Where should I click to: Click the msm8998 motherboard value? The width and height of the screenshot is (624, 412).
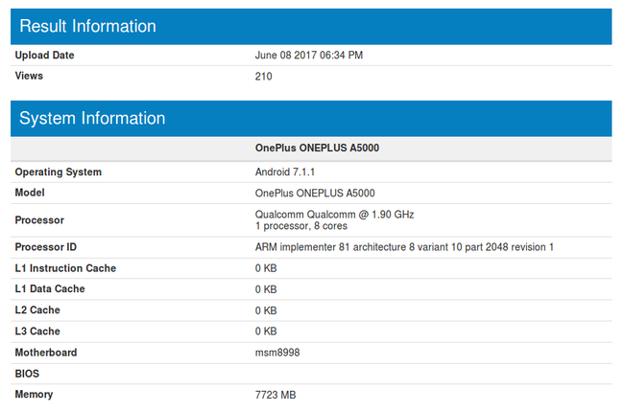276,353
